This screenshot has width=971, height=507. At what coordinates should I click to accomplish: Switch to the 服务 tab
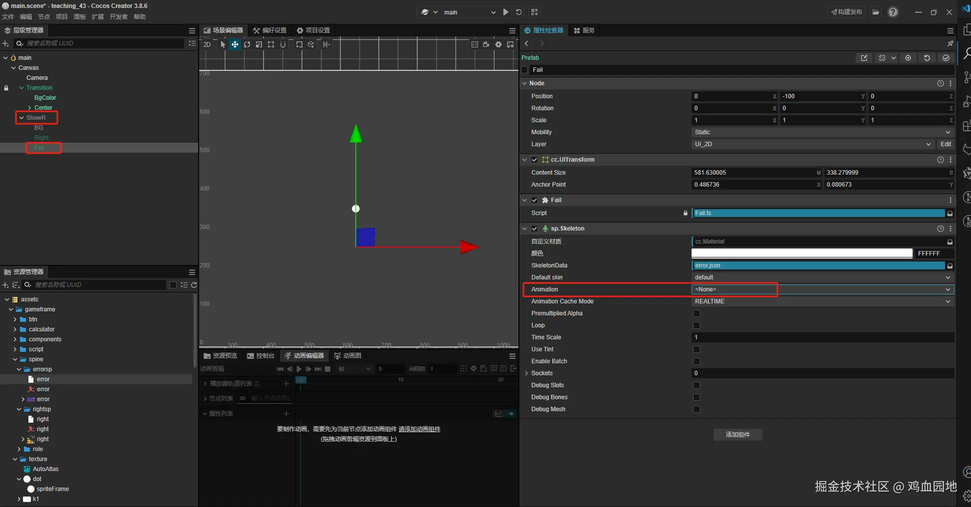click(x=584, y=30)
